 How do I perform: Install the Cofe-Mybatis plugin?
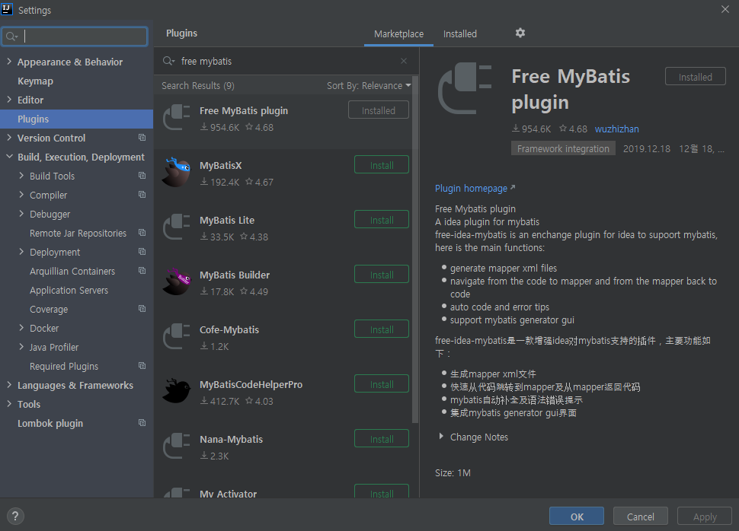click(381, 329)
